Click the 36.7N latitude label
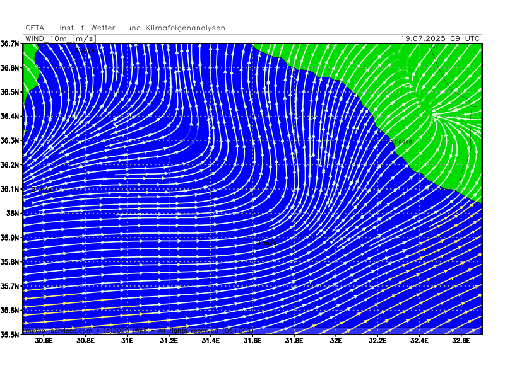The width and height of the screenshot is (505, 378). [10, 43]
